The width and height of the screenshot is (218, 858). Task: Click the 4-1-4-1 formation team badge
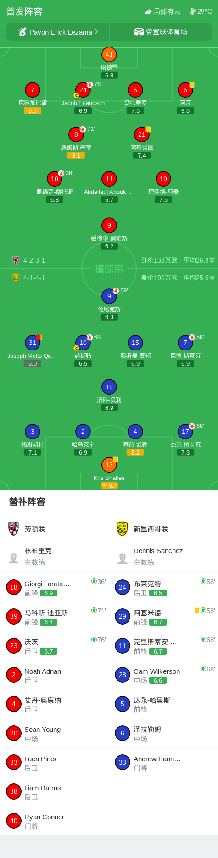pos(16,278)
